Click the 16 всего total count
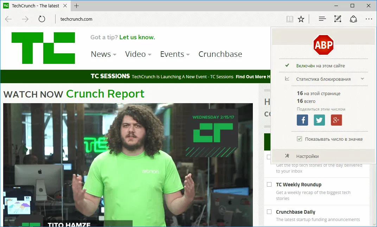 pyautogui.click(x=306, y=101)
